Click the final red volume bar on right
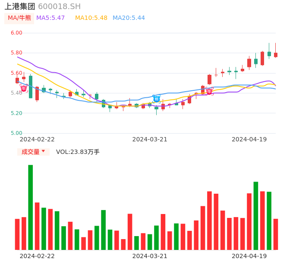The height and width of the screenshot is (262, 296). (276, 234)
